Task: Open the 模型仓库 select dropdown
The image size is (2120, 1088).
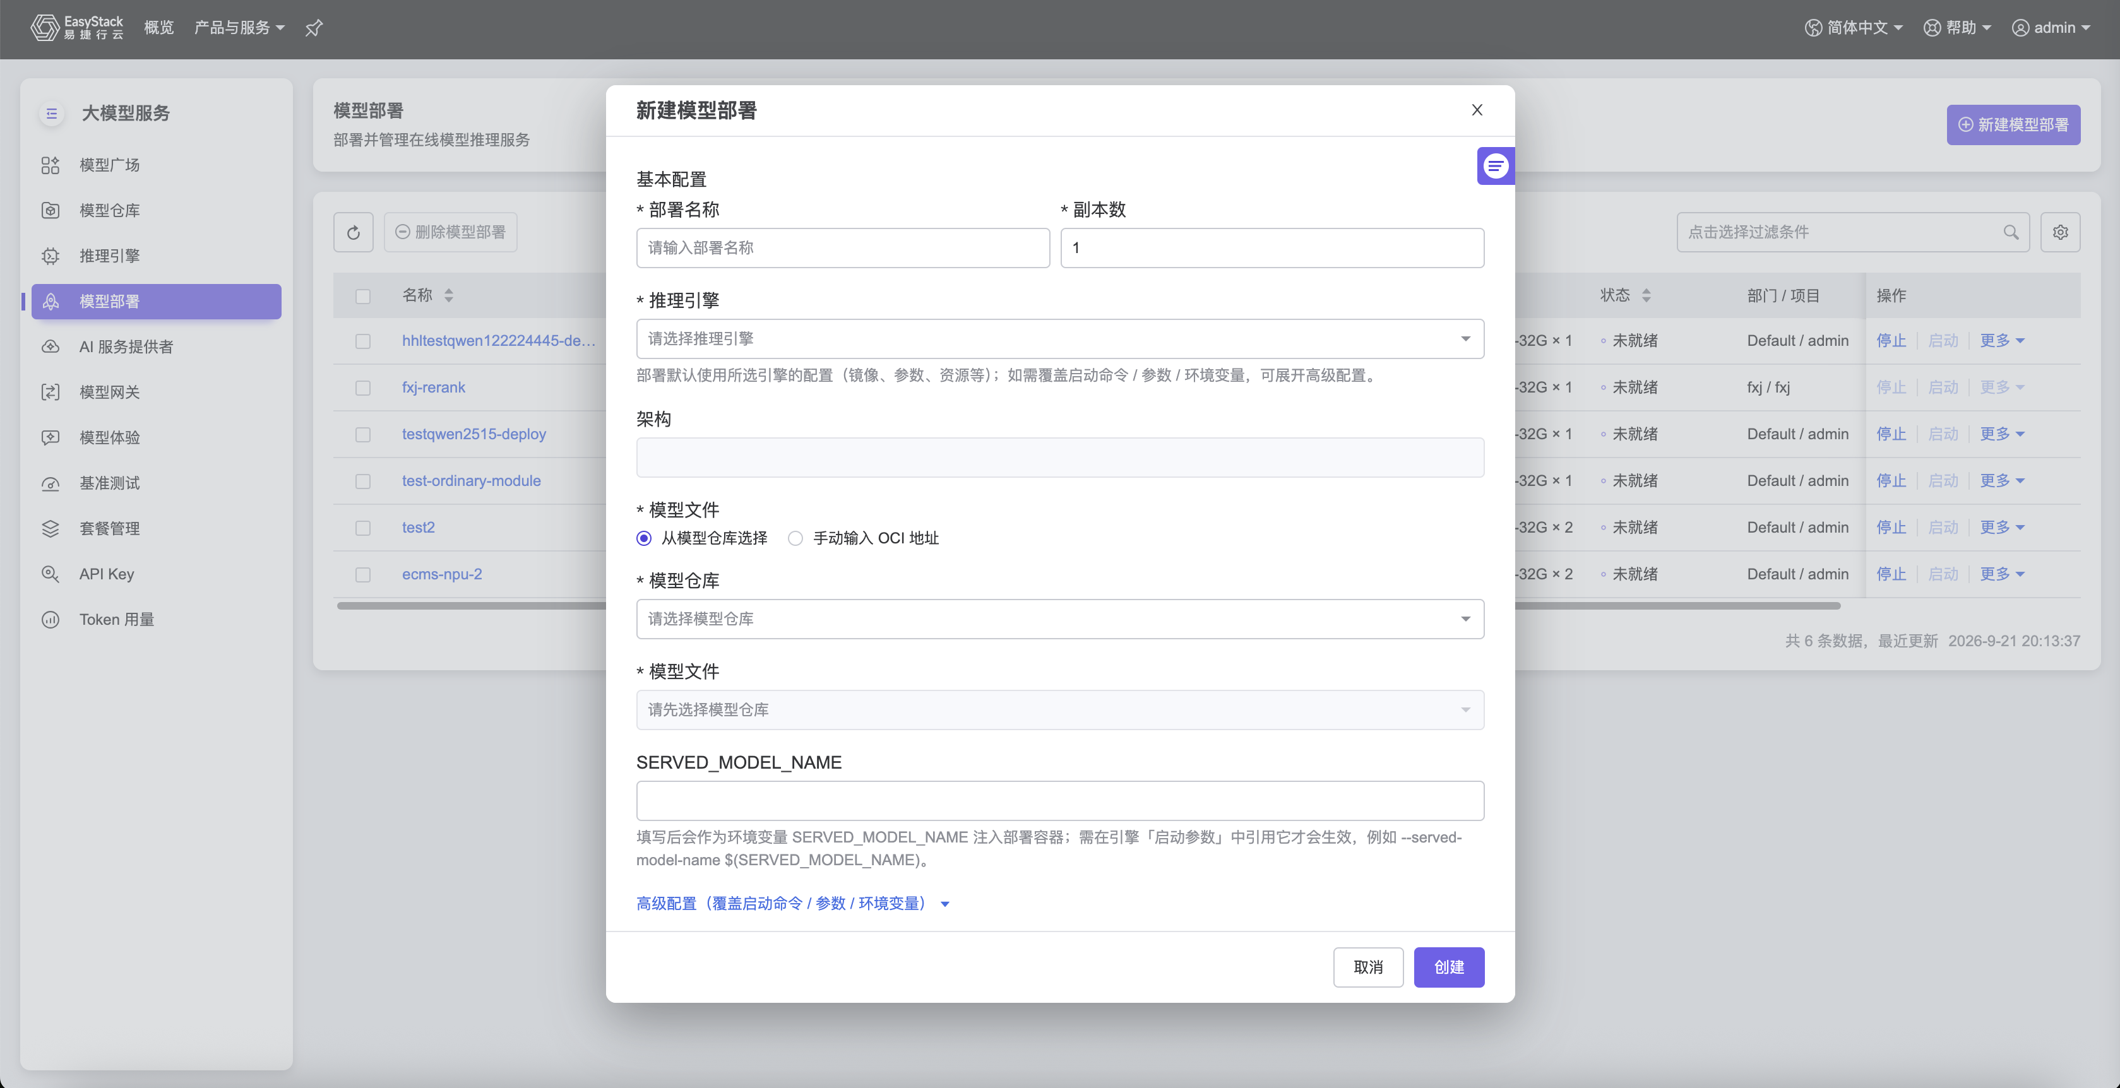Action: pyautogui.click(x=1060, y=619)
